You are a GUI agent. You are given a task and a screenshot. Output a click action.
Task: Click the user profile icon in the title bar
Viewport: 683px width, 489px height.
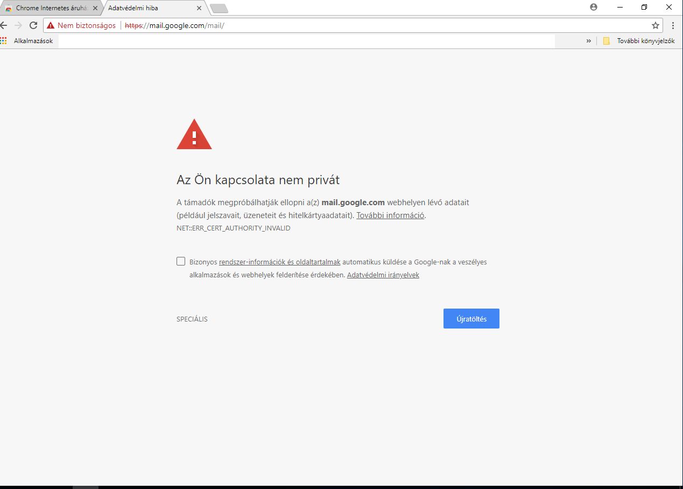tap(594, 7)
